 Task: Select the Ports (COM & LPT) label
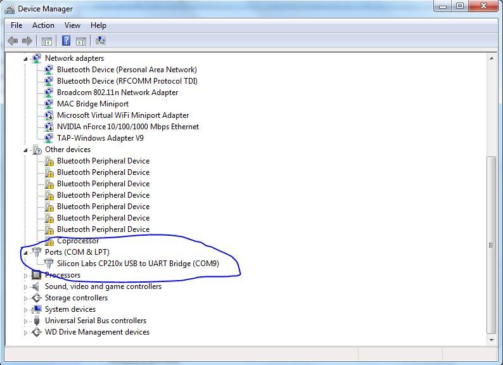(x=77, y=252)
